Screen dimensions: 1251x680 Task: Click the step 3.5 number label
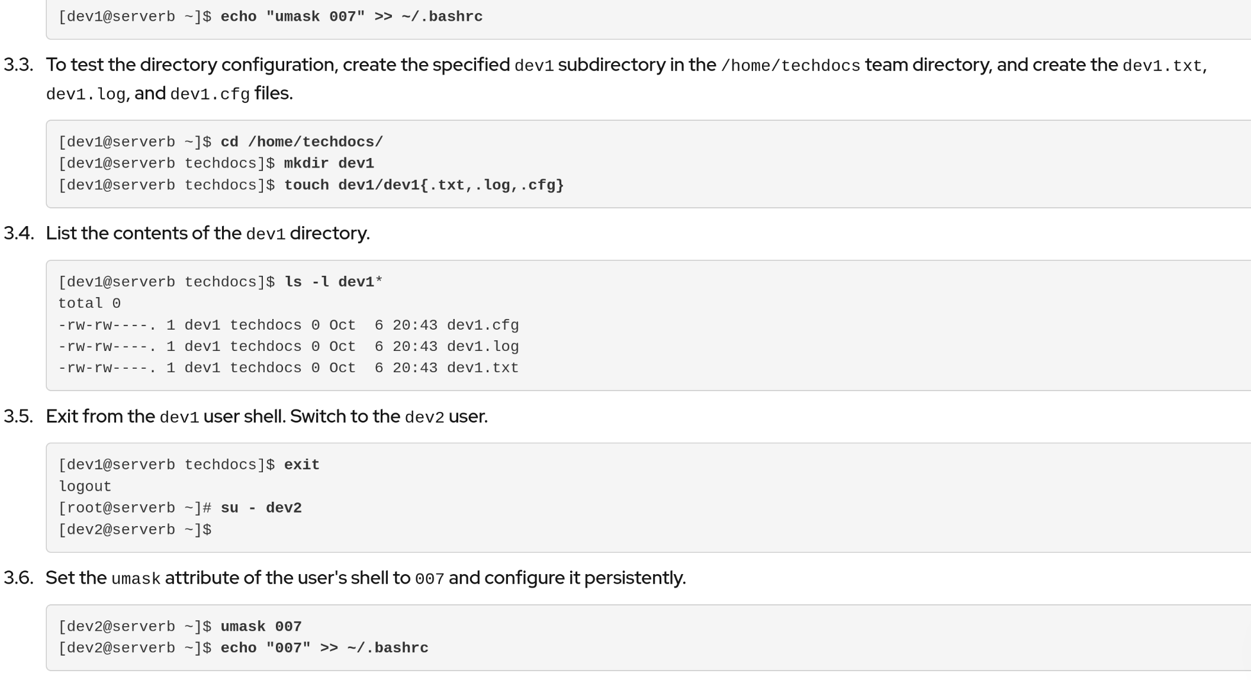tap(18, 417)
